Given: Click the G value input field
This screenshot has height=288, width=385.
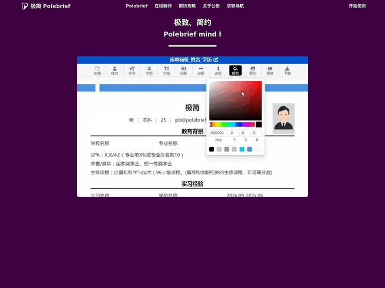Looking at the screenshot, I should pyautogui.click(x=246, y=133).
